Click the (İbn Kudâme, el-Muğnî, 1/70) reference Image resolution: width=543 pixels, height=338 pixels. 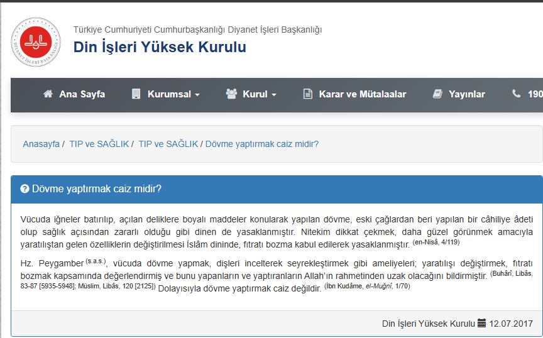coord(367,286)
